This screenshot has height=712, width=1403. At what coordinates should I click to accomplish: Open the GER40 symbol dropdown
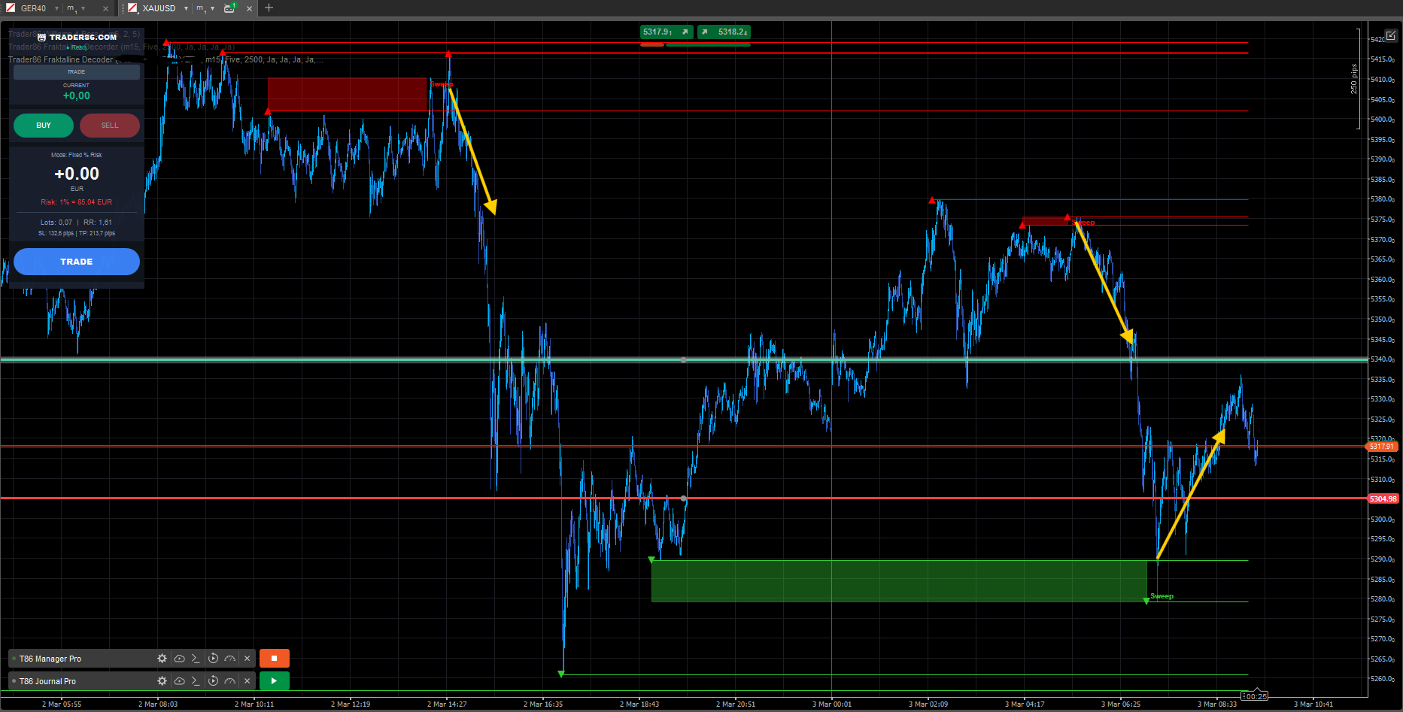(56, 8)
